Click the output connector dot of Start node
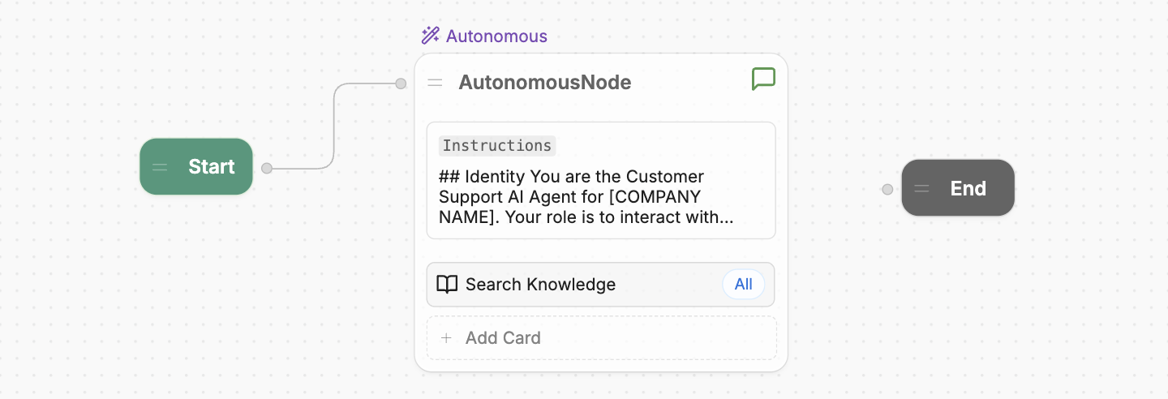The width and height of the screenshot is (1168, 399). (267, 168)
